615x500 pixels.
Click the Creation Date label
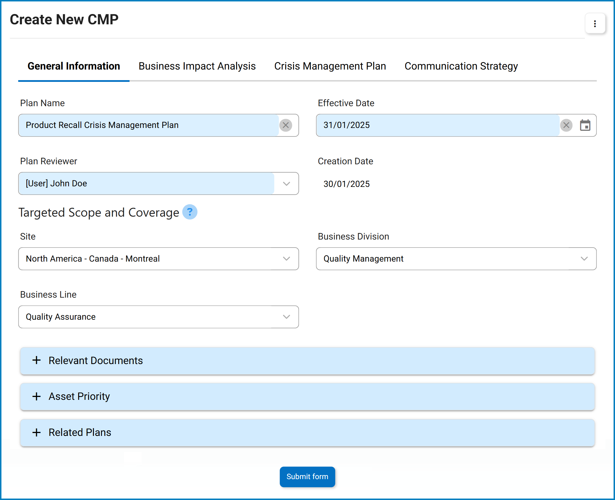pyautogui.click(x=345, y=161)
